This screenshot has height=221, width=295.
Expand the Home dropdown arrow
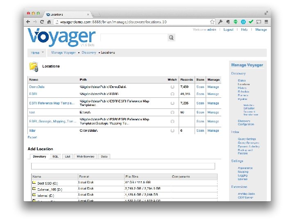[x=43, y=52]
